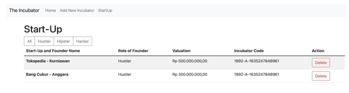Image resolution: width=349 pixels, height=93 pixels.
Task: Go to Add New Incubator page
Action: (77, 10)
